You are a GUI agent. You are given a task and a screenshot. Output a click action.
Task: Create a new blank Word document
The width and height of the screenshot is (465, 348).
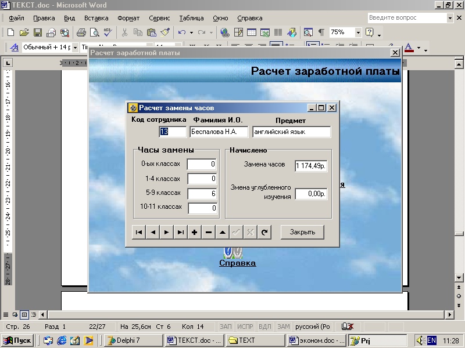tap(10, 32)
